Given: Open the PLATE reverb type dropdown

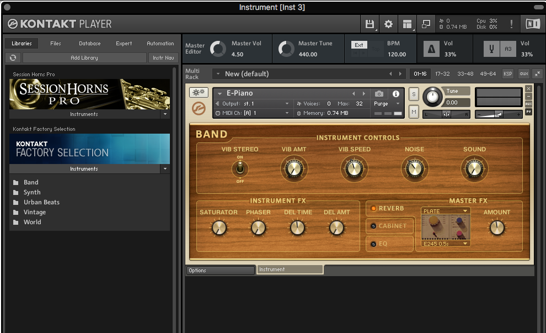Looking at the screenshot, I should click(x=465, y=211).
